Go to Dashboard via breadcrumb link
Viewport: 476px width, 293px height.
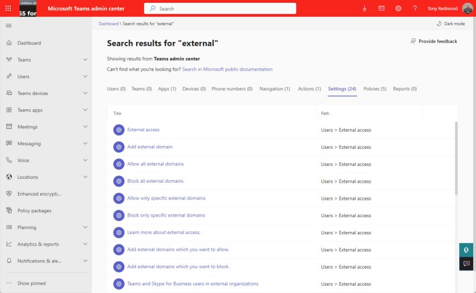click(108, 24)
